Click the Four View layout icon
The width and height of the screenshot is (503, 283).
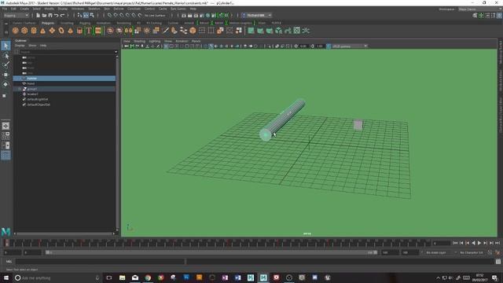click(x=6, y=136)
